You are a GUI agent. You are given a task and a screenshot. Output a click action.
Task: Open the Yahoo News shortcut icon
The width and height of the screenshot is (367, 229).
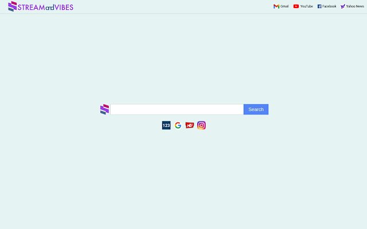click(343, 6)
